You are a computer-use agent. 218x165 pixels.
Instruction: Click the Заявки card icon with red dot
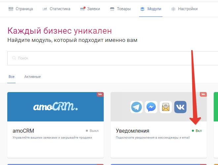[x=83, y=9]
